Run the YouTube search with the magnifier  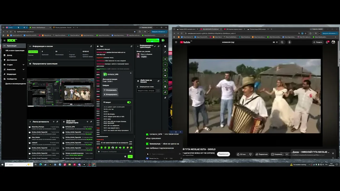[x=282, y=42]
